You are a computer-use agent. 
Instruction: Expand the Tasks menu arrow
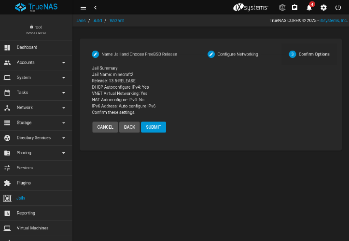pyautogui.click(x=64, y=93)
